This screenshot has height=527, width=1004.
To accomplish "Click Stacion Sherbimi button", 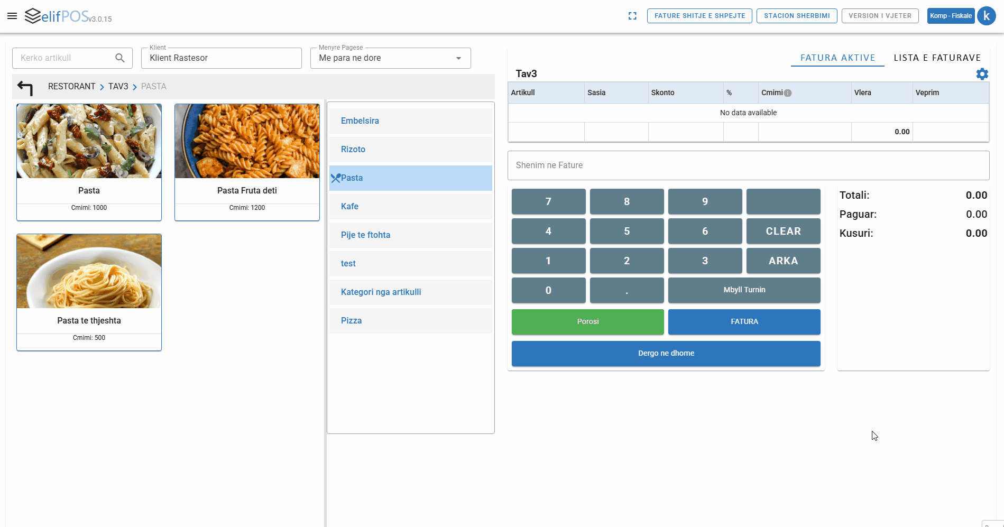I will coord(797,16).
